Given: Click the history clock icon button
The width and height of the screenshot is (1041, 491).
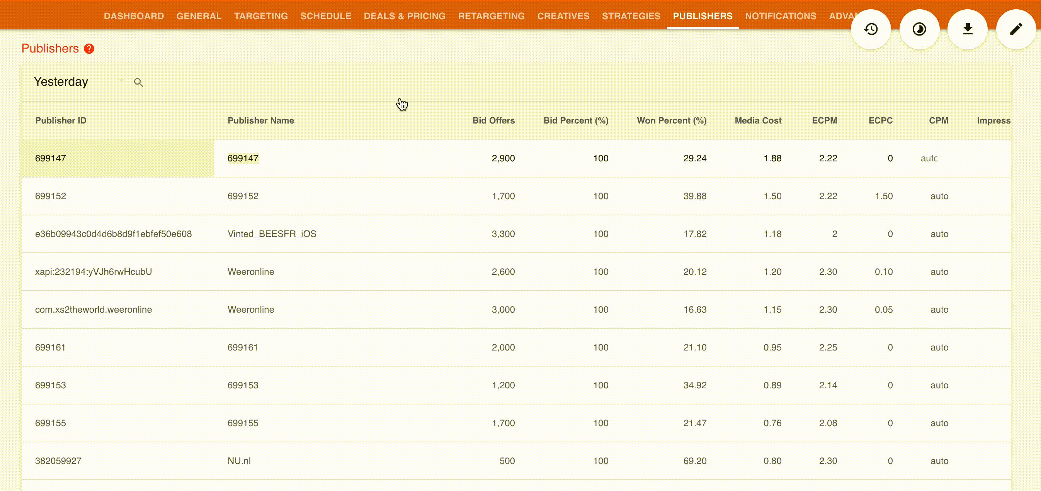Looking at the screenshot, I should 871,29.
